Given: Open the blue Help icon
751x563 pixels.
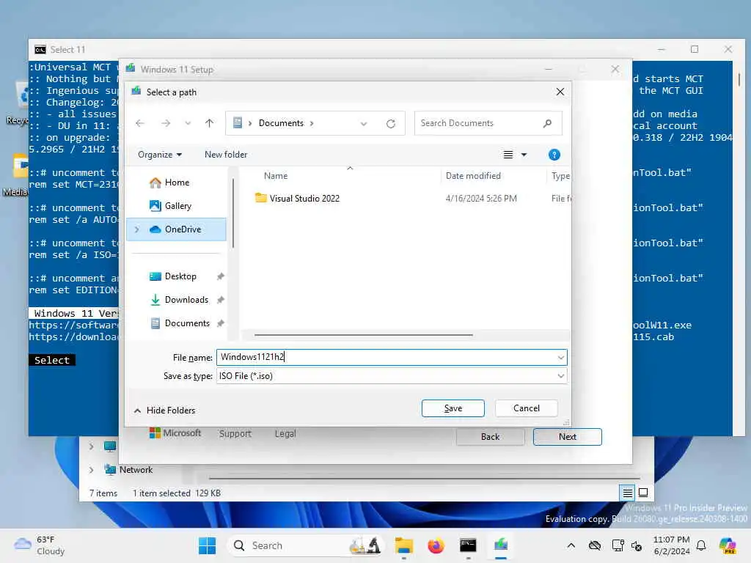Looking at the screenshot, I should [x=554, y=155].
